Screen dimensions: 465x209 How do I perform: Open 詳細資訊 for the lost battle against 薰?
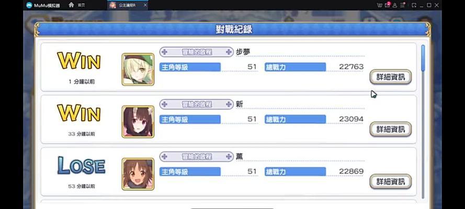click(391, 181)
